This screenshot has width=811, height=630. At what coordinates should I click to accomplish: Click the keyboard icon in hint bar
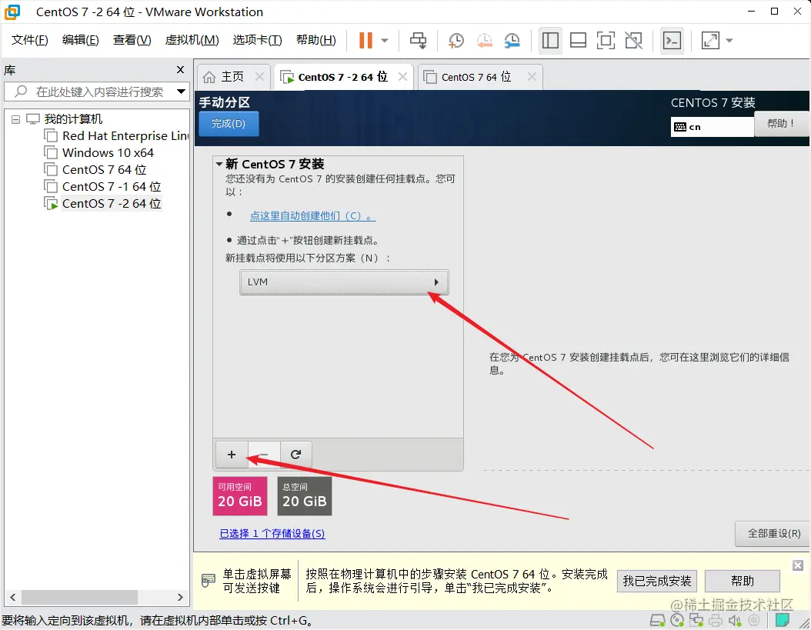click(208, 580)
